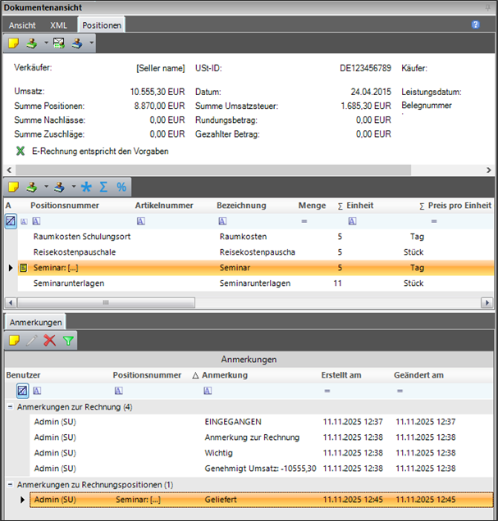498x521 pixels.
Task: Collapse Anmerkungen zu Rechnungspositionen (1) group
Action: [11, 485]
